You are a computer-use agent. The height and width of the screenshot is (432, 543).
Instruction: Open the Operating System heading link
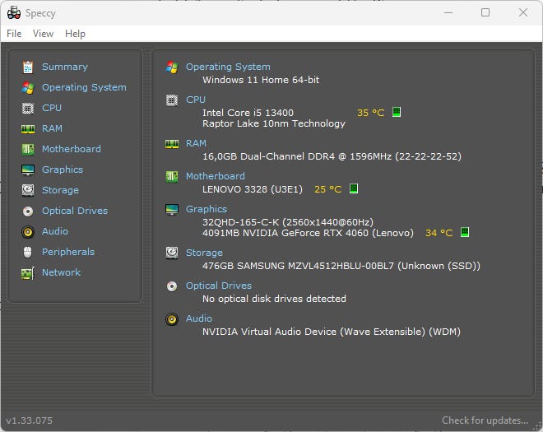227,67
